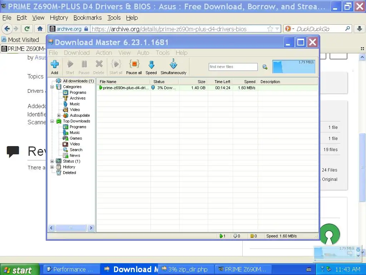
Task: Click the paused downloads count in status bar
Action: click(253, 236)
